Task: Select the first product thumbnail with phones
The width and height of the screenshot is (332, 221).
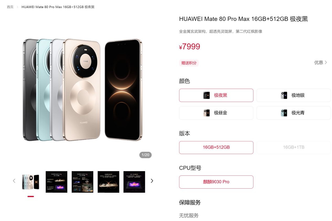Action: point(31,182)
